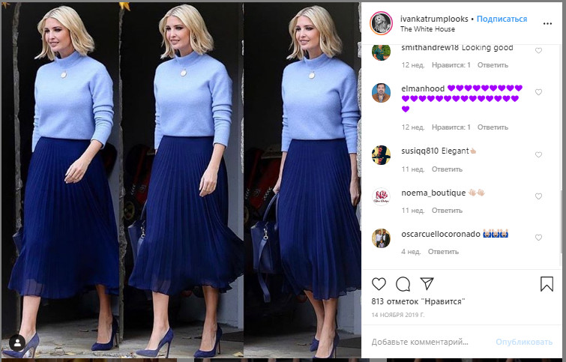The image size is (566, 362).
Task: Follow the account via Подписаться
Action: pyautogui.click(x=502, y=19)
